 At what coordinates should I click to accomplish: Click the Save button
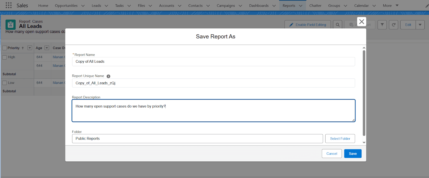pyautogui.click(x=353, y=154)
